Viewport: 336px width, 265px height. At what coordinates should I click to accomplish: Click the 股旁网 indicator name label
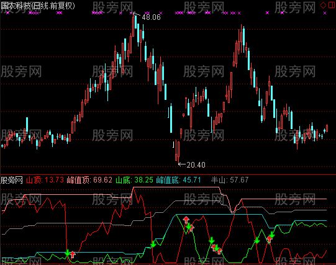point(12,180)
